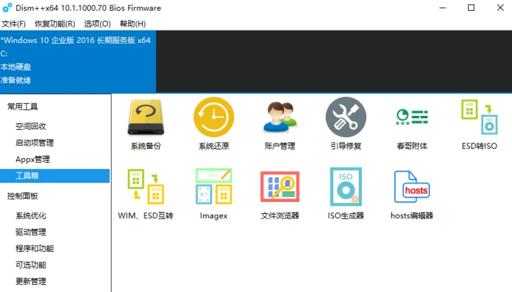Open the 春哥附体 tool icon
Viewport: 512px width, 292px height.
tap(412, 118)
